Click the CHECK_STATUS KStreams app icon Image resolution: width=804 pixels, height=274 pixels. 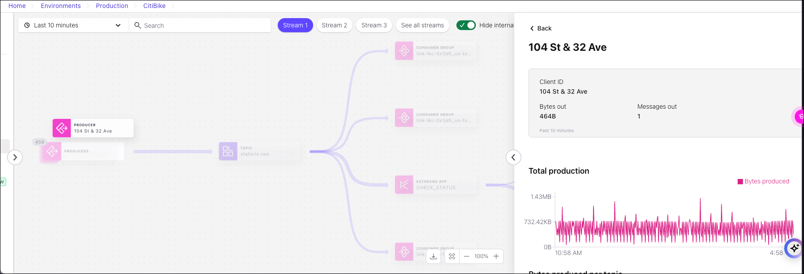coord(404,185)
